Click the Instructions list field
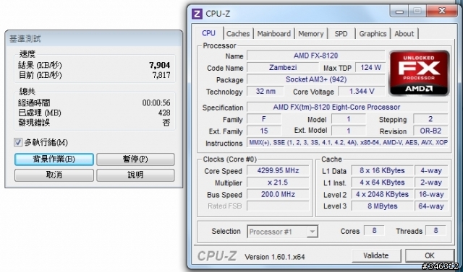The height and width of the screenshot is (272, 463). click(x=347, y=142)
